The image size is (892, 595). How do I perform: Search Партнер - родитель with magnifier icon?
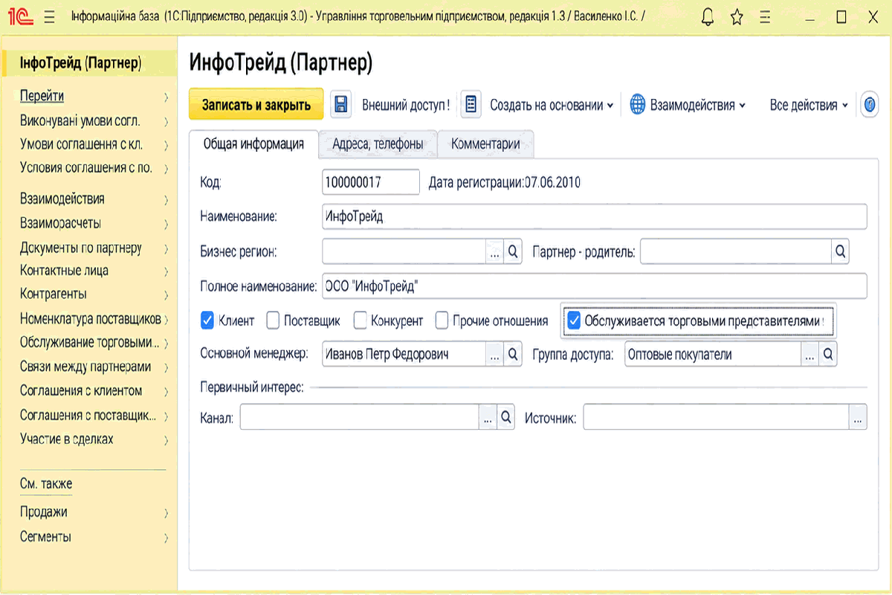[840, 251]
